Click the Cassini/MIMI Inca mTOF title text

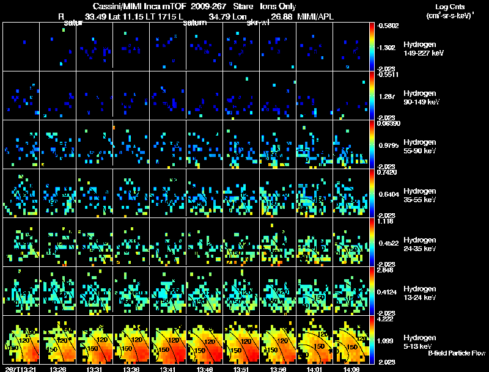coord(139,6)
